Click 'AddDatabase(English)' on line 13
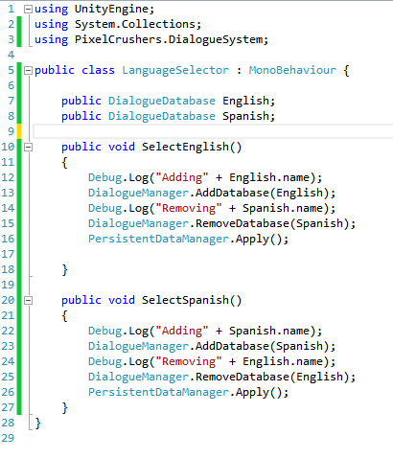This screenshot has height=459, width=393. [262, 193]
